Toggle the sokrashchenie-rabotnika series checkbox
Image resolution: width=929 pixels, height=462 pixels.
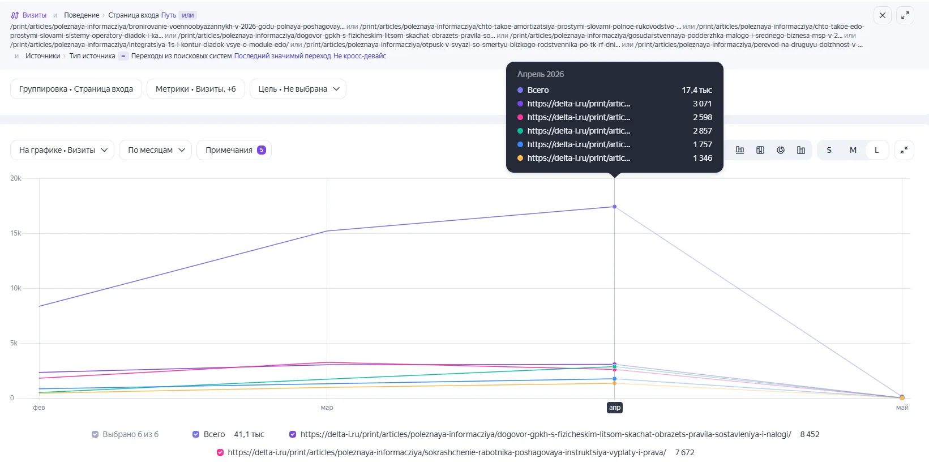pos(220,452)
